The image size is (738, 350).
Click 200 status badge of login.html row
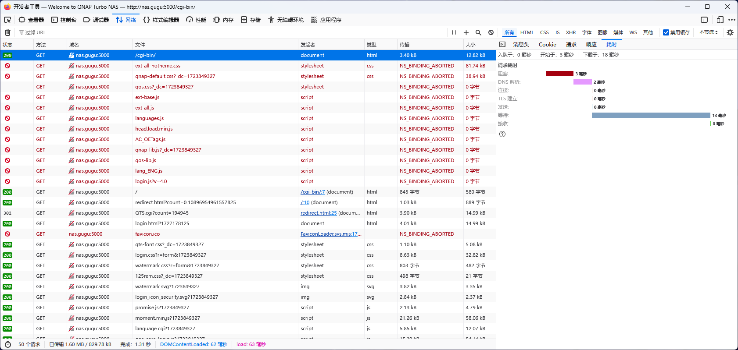[x=7, y=223]
